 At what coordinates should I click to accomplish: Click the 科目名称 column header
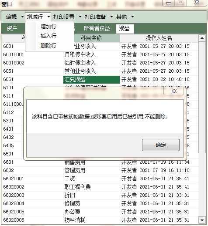point(91,38)
